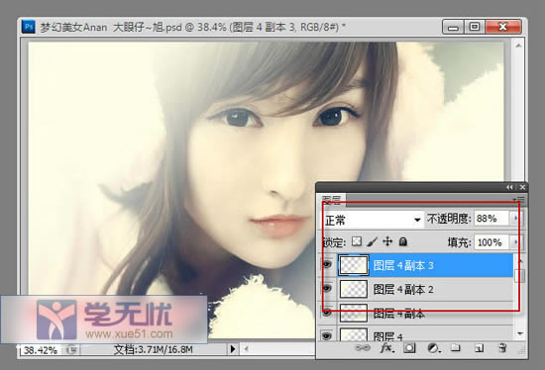
Task: Create a new layer
Action: (480, 348)
